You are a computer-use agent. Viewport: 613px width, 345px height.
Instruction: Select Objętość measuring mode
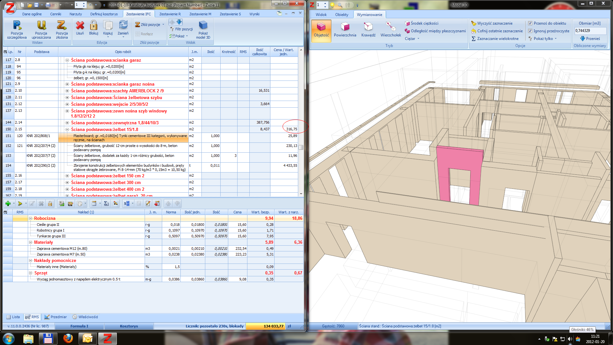pos(321,31)
